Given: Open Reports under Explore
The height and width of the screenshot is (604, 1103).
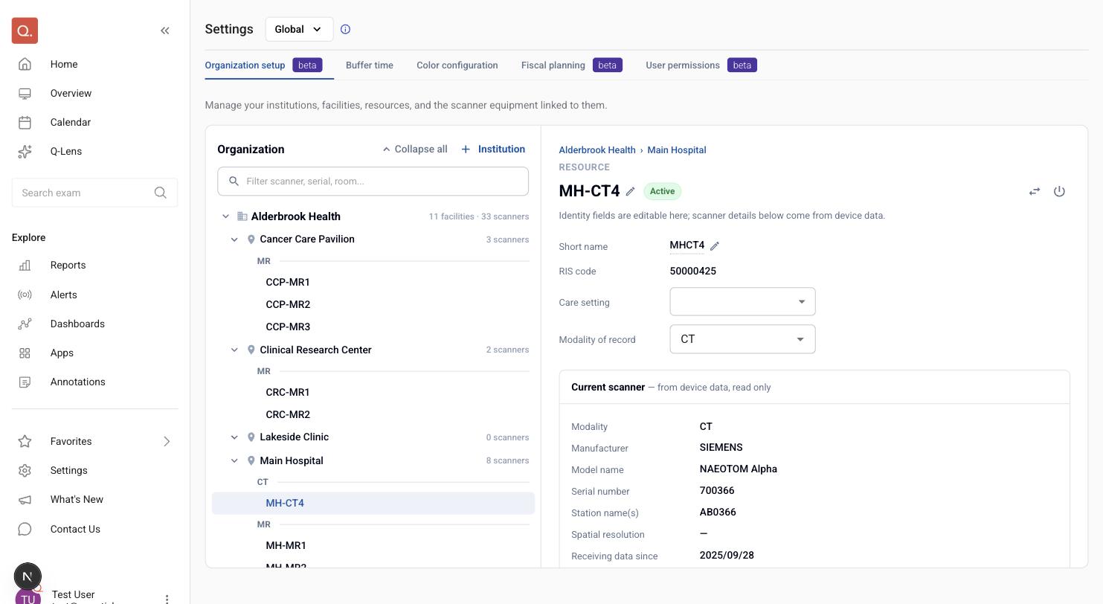Looking at the screenshot, I should tap(68, 265).
